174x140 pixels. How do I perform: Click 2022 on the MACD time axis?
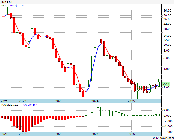[23, 134]
